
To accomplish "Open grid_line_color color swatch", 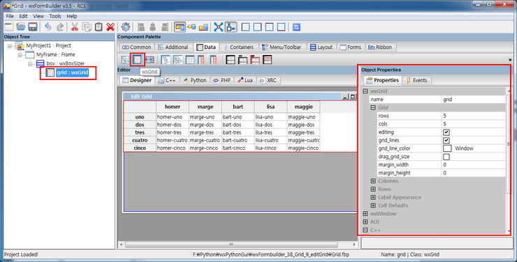I will pyautogui.click(x=447, y=148).
